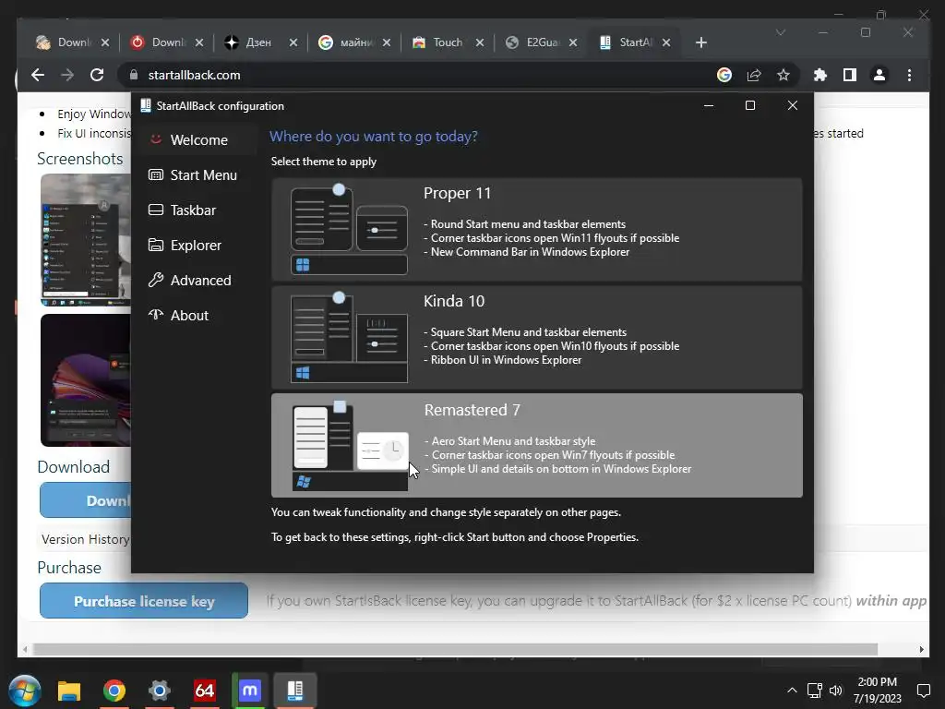Open the second dark screenshot thumbnail on webpage

(x=86, y=379)
